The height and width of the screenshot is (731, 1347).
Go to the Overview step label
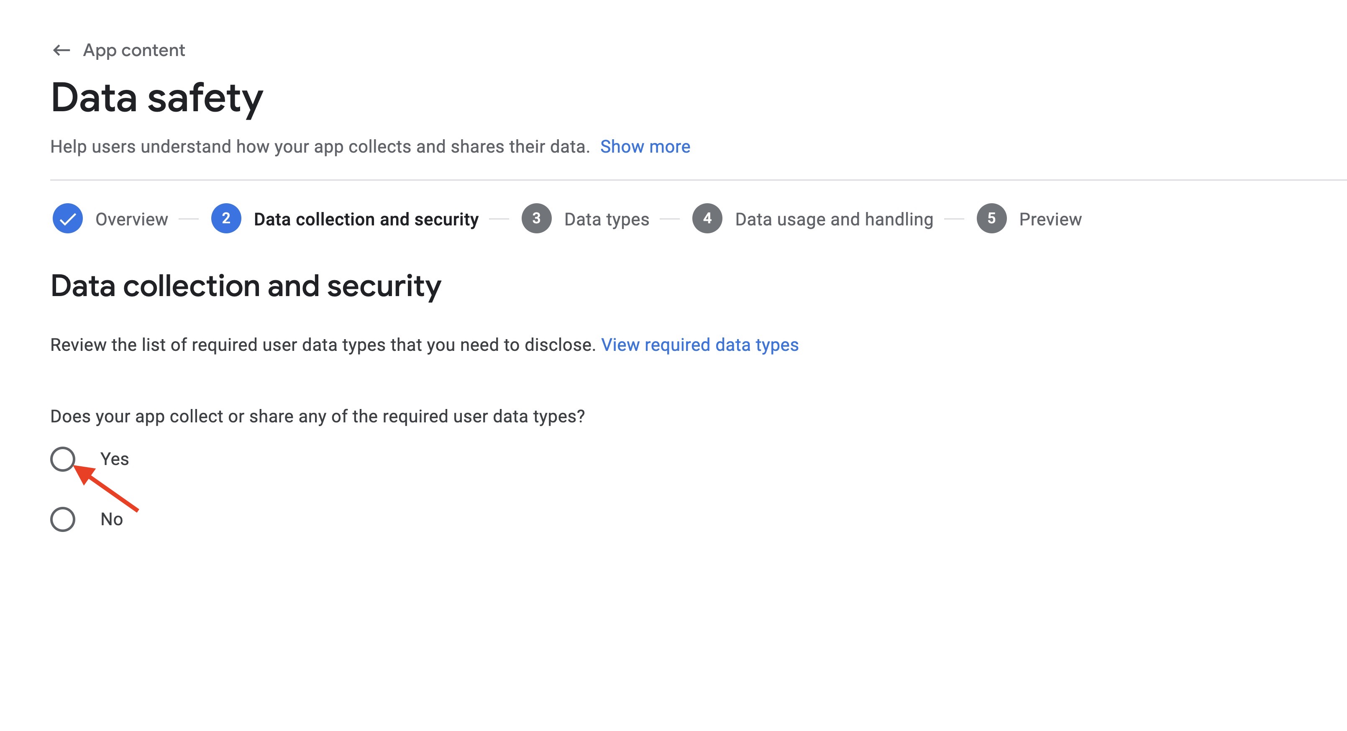(131, 219)
